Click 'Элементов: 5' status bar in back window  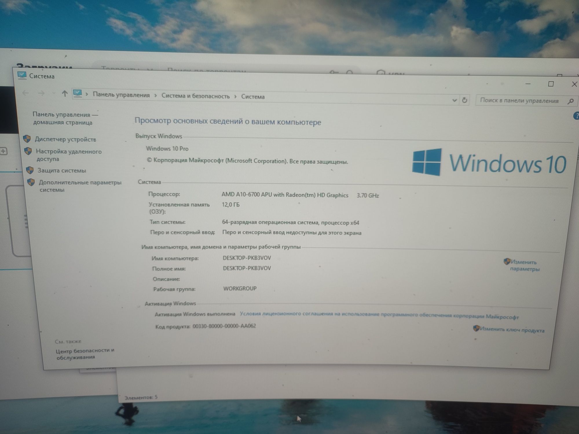tap(141, 397)
